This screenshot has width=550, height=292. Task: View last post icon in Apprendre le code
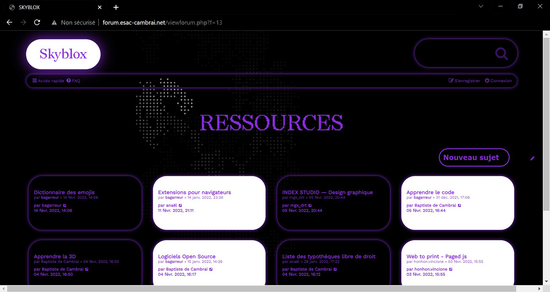pyautogui.click(x=459, y=205)
